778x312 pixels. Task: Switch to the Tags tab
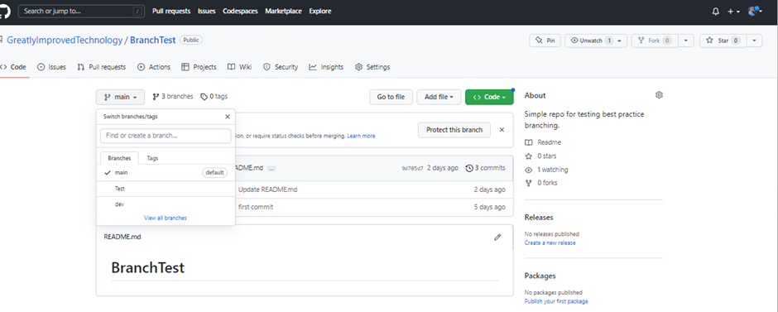coord(153,158)
